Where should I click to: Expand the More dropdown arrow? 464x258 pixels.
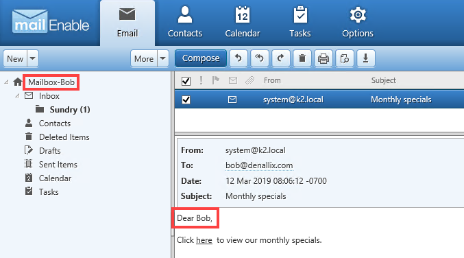(x=162, y=58)
